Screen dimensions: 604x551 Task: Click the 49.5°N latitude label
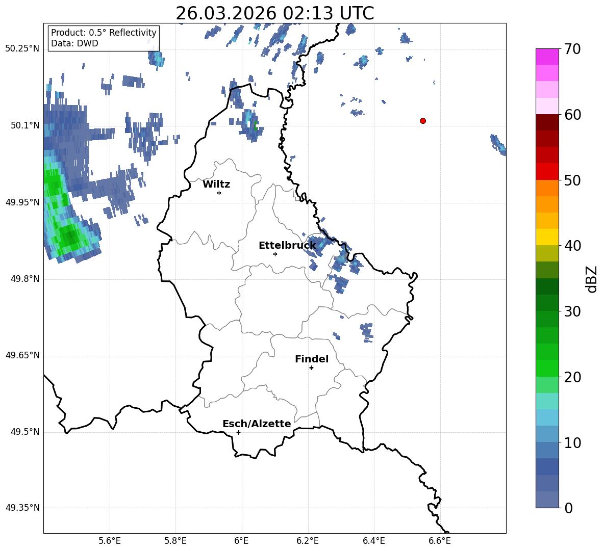tap(25, 432)
